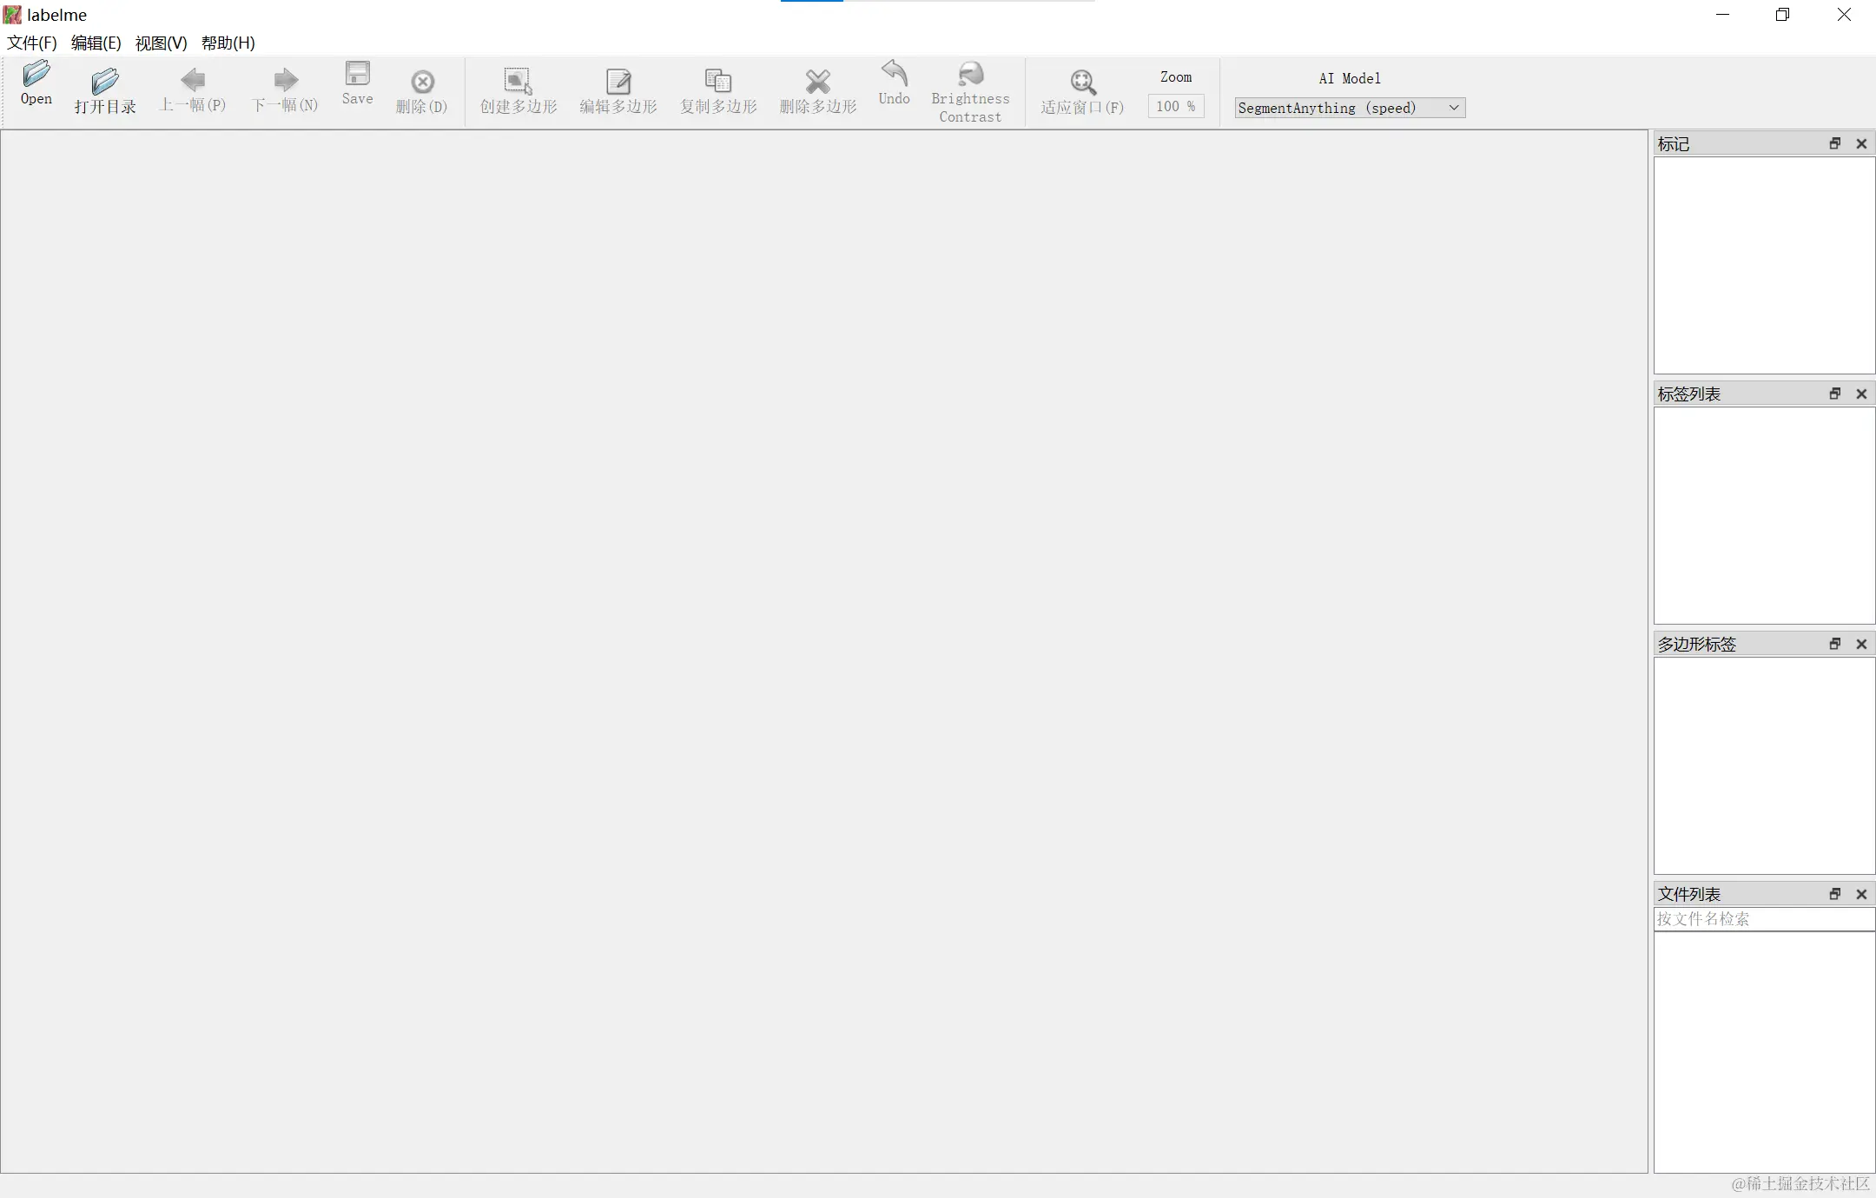Float the 标记 panel
The width and height of the screenshot is (1876, 1198).
coord(1834,144)
